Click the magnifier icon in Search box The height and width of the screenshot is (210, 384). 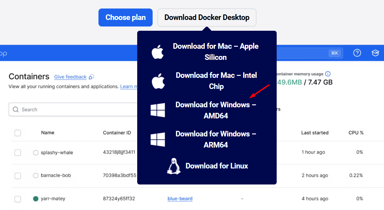click(16, 109)
